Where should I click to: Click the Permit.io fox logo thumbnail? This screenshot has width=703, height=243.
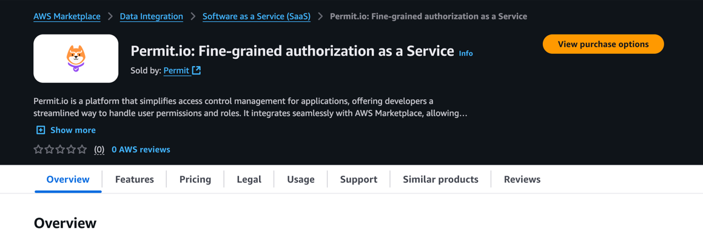point(76,59)
